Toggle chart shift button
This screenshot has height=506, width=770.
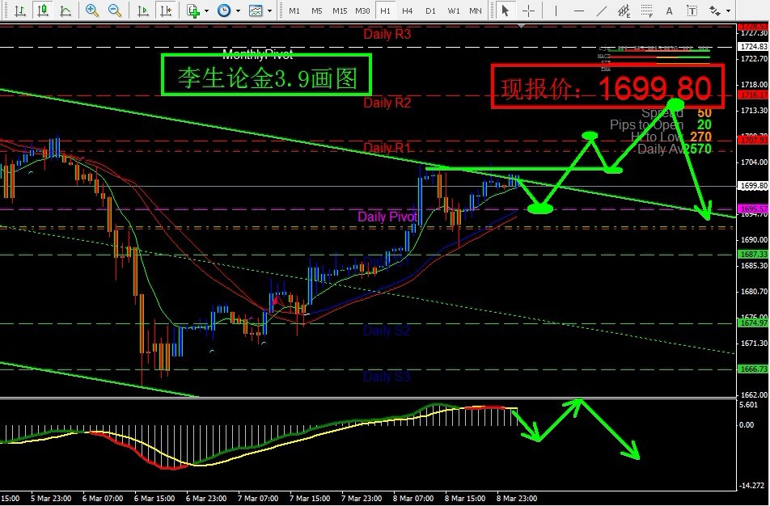pos(165,11)
